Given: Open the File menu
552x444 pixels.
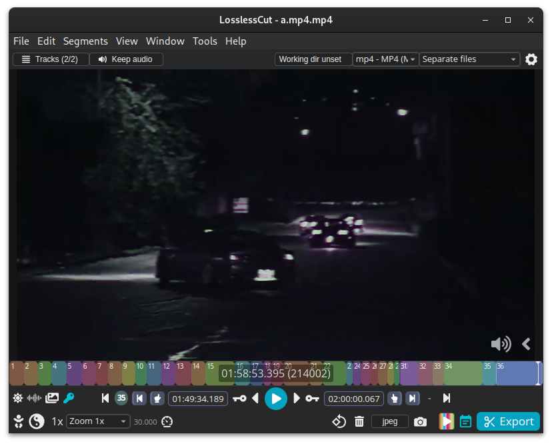Looking at the screenshot, I should pyautogui.click(x=21, y=41).
